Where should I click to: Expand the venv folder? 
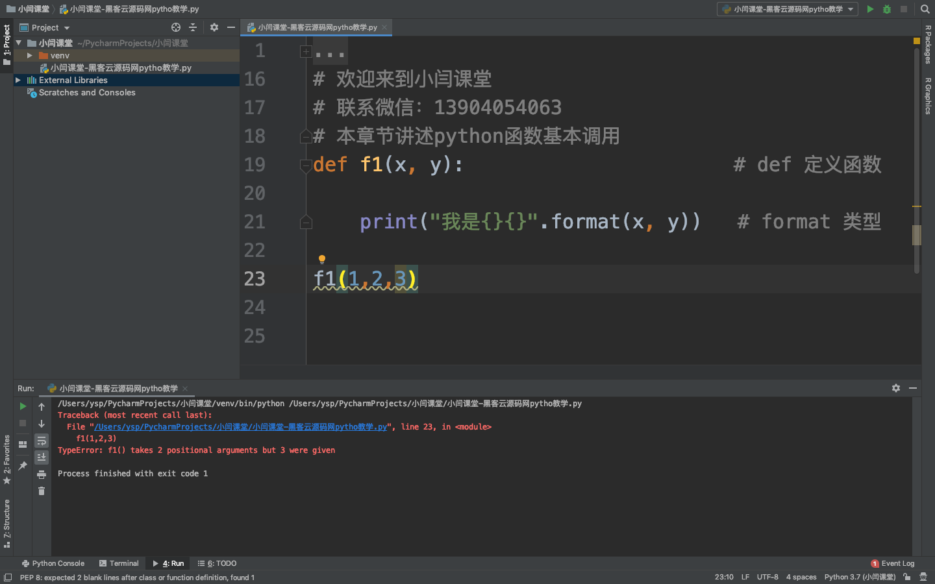click(30, 56)
